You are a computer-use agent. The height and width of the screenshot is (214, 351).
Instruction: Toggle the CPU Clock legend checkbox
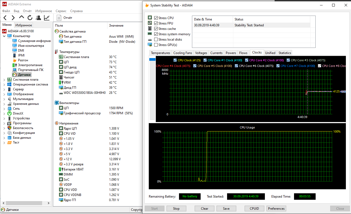[175, 60]
